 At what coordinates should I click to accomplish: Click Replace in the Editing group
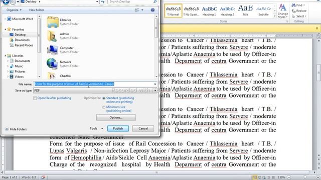click(x=299, y=10)
